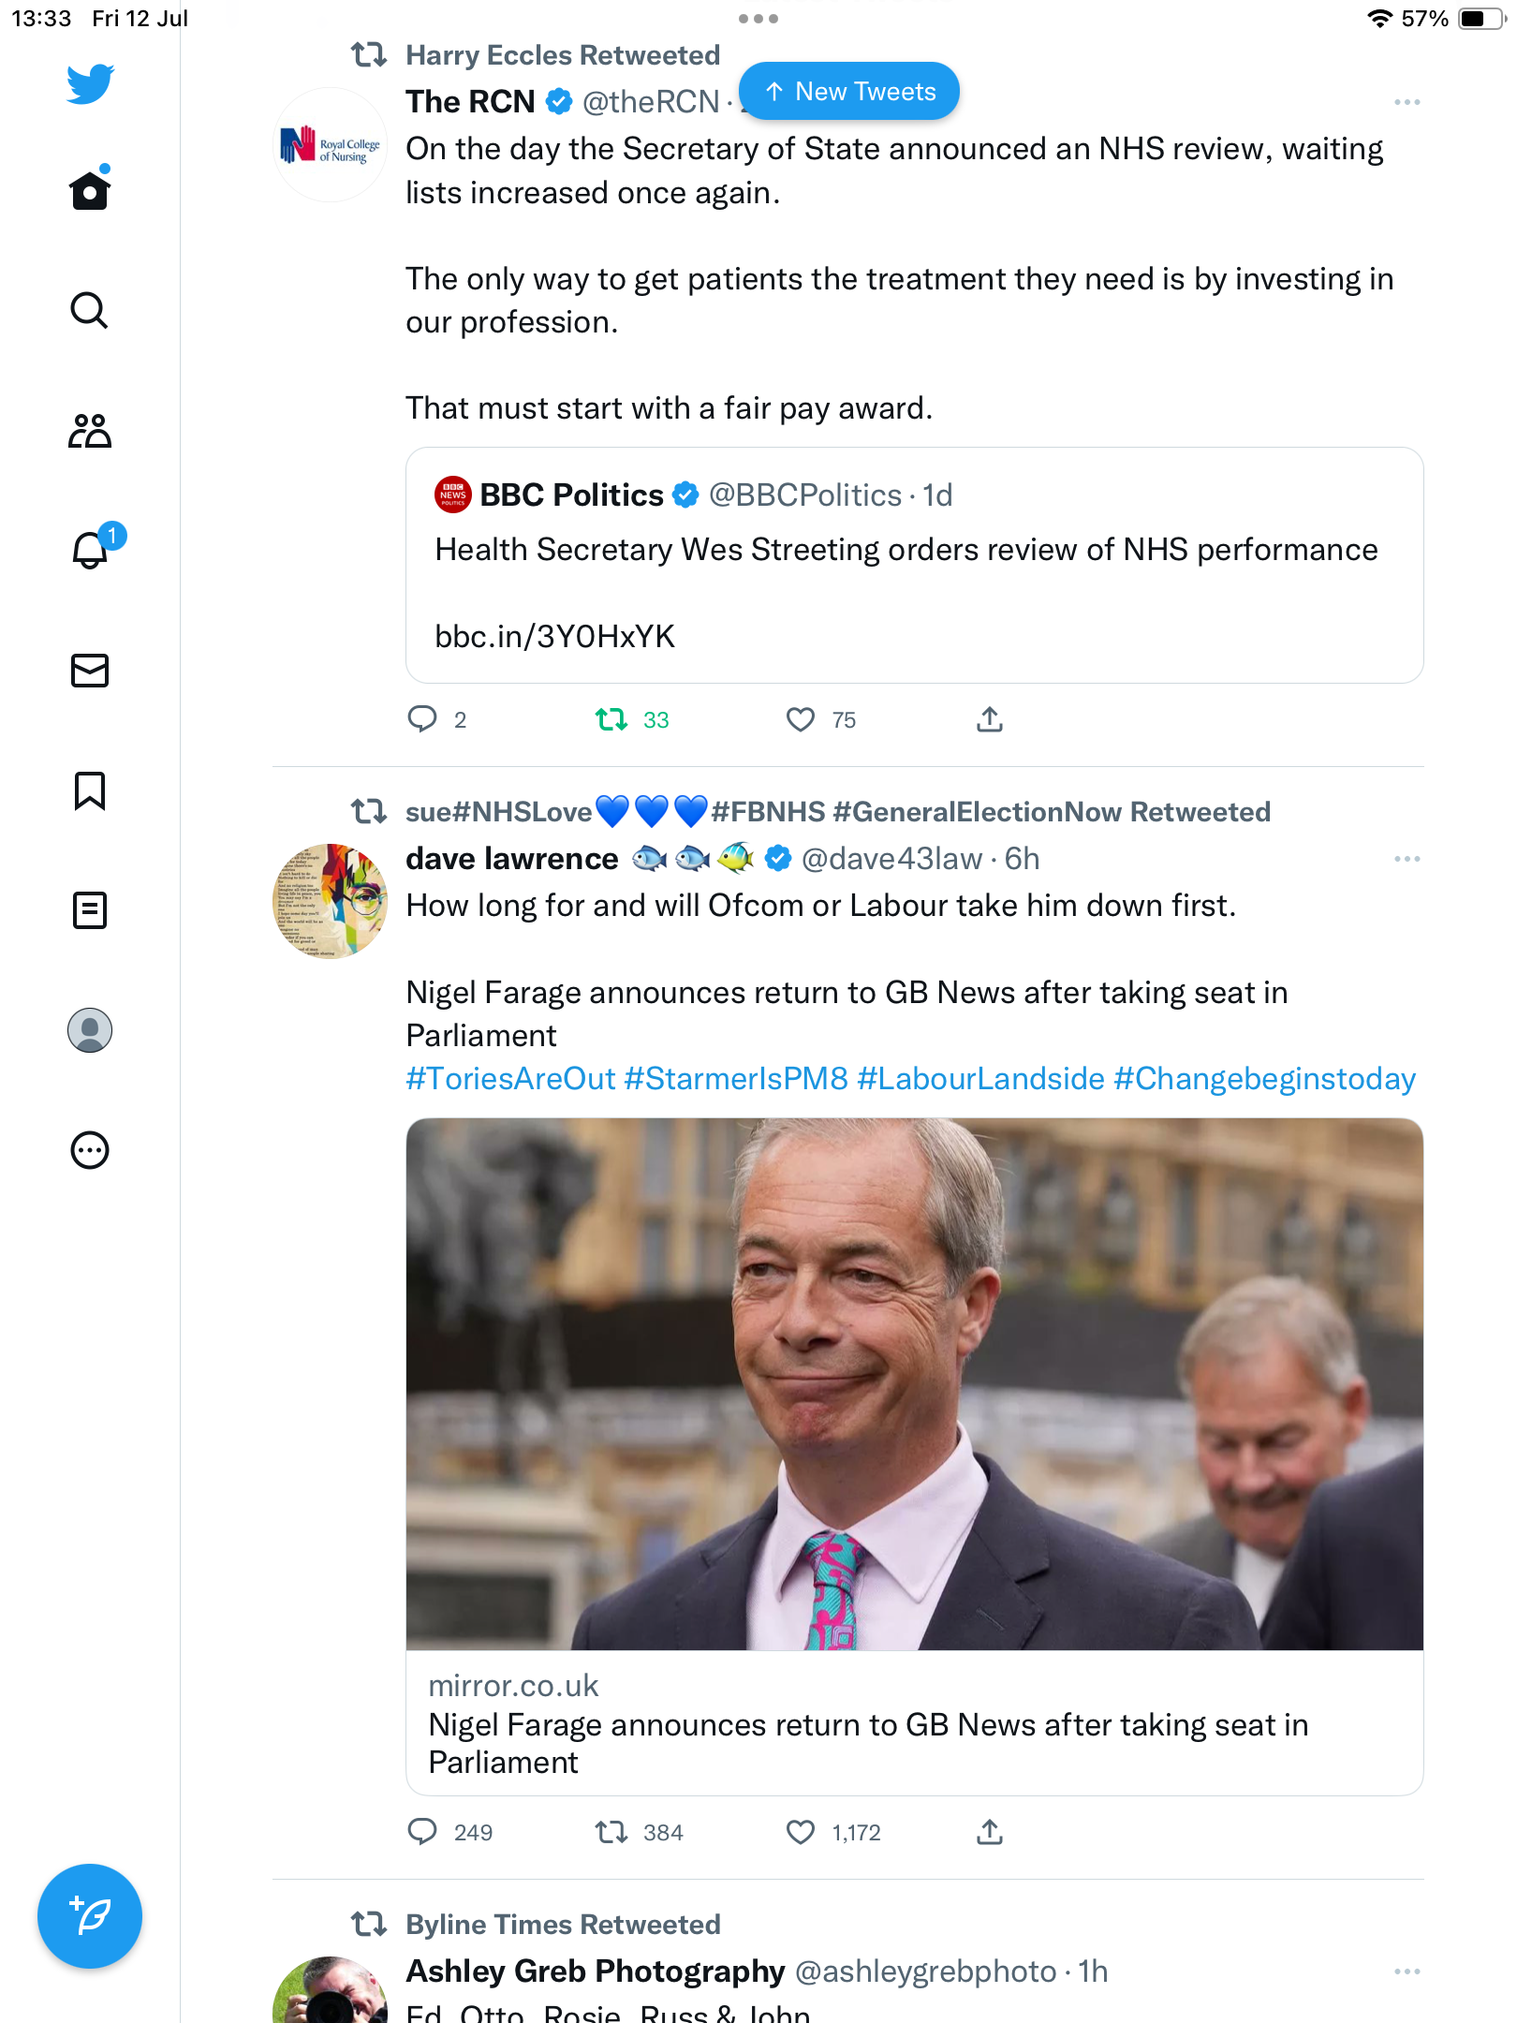
Task: Open the #LabourLandside hashtag link
Action: click(x=980, y=1079)
